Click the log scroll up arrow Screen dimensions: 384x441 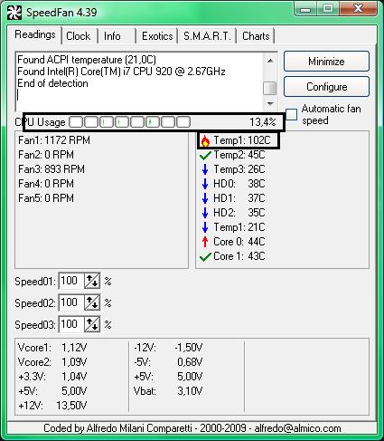pyautogui.click(x=270, y=61)
